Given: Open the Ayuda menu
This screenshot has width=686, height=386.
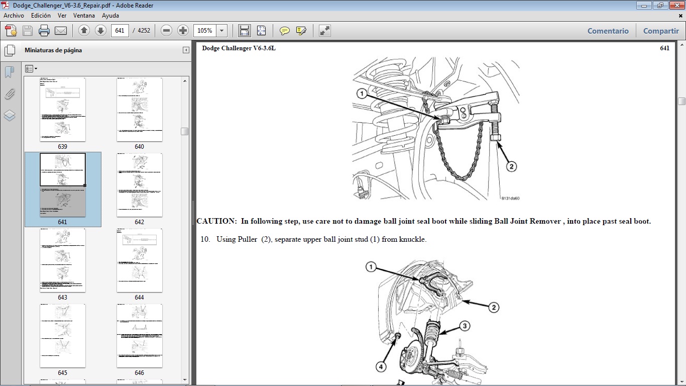Looking at the screenshot, I should [x=110, y=16].
